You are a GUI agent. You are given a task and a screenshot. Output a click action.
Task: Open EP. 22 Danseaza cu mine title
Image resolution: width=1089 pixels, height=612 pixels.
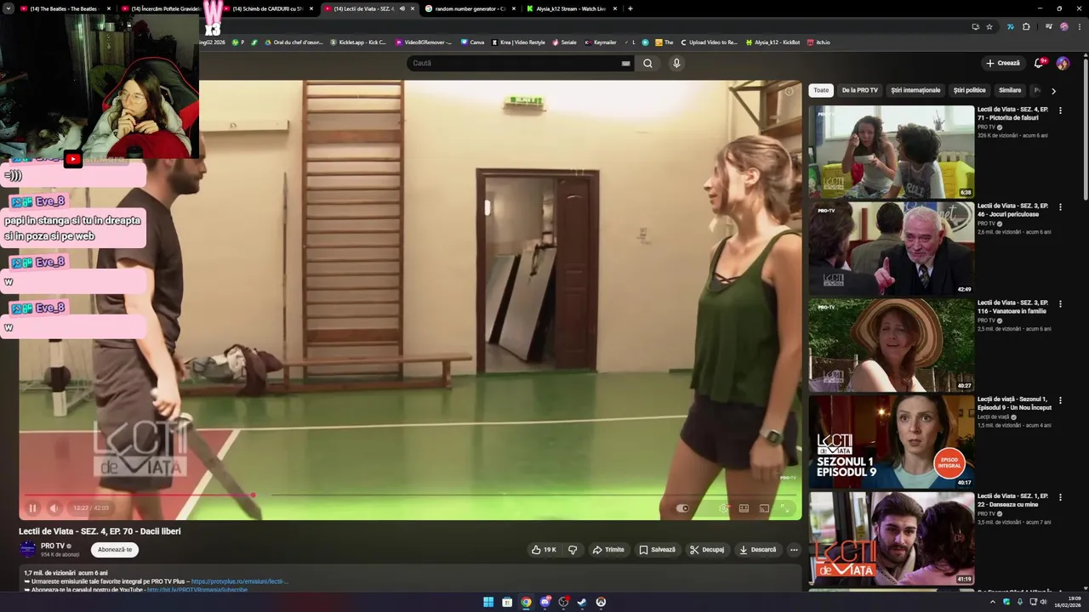pos(1012,500)
